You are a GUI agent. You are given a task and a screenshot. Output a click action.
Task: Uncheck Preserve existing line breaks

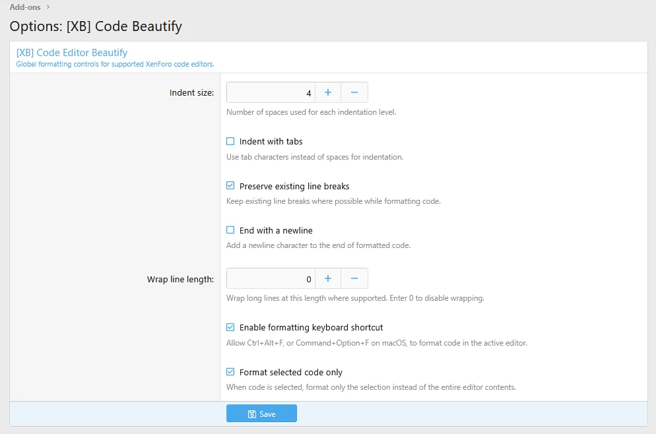[x=230, y=185]
